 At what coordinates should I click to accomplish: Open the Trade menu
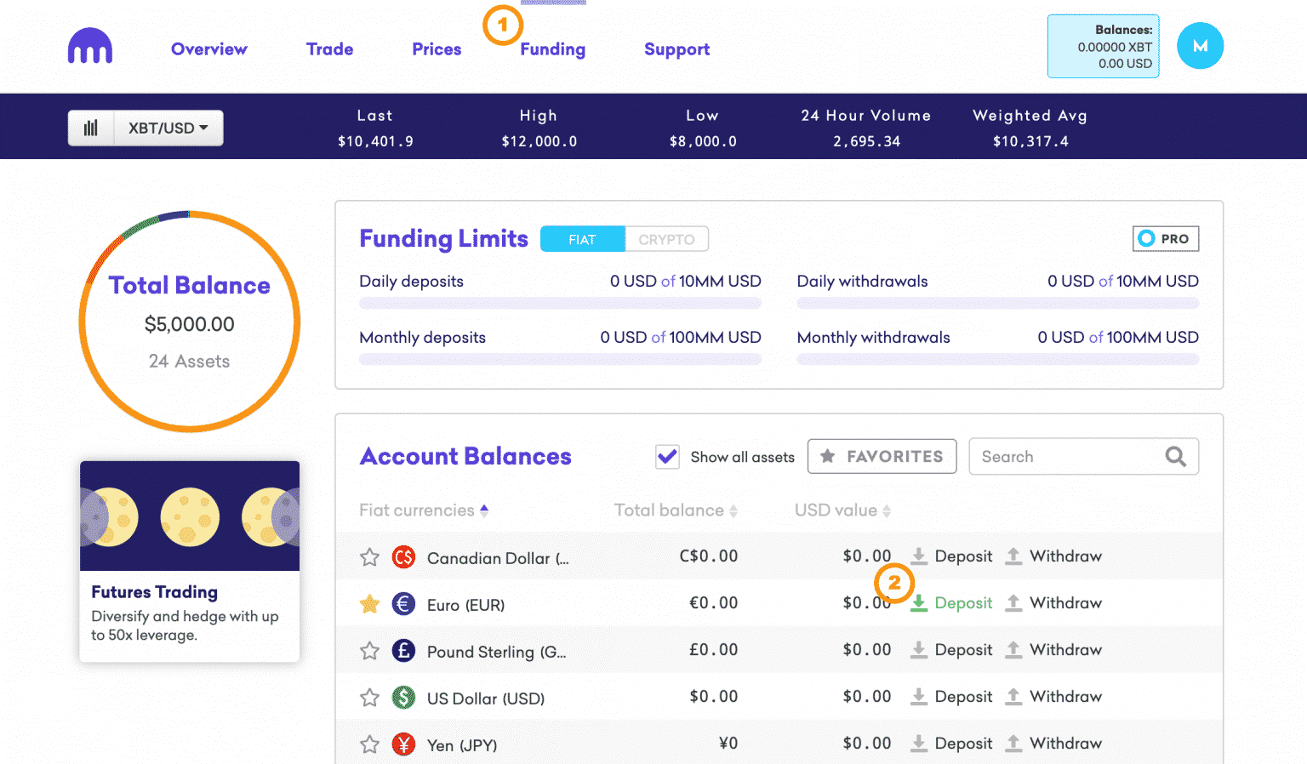tap(330, 49)
